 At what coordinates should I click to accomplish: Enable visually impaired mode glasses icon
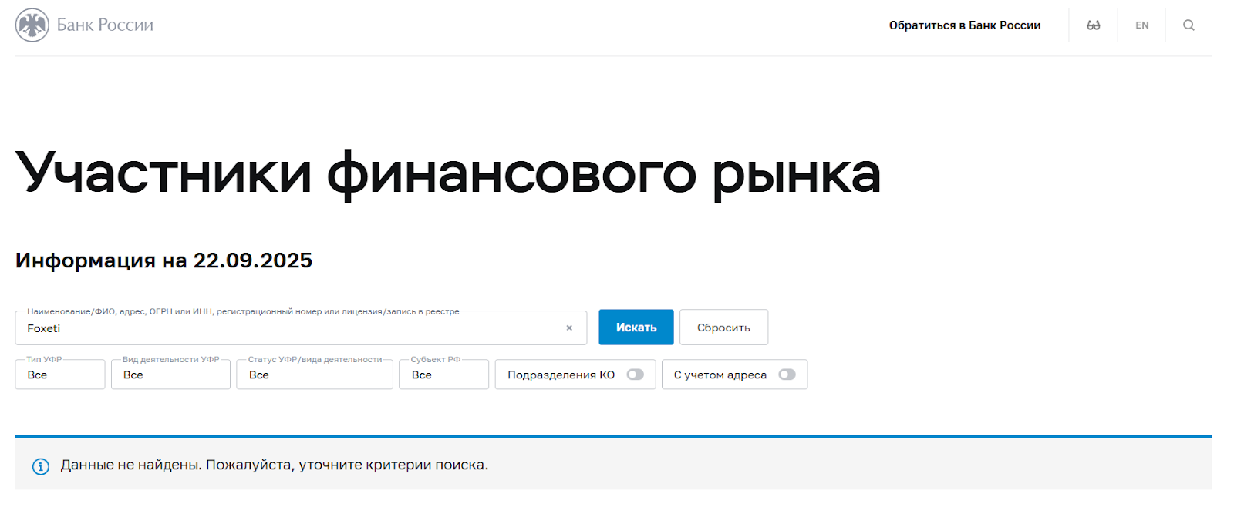1093,25
